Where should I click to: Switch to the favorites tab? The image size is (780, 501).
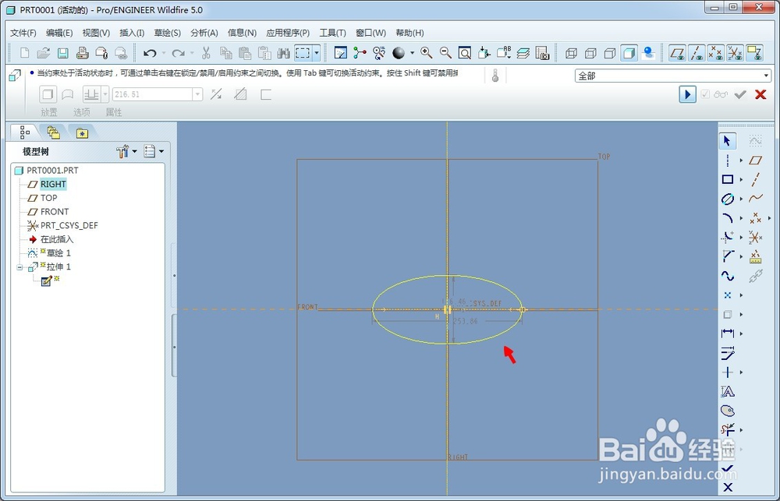(x=82, y=132)
